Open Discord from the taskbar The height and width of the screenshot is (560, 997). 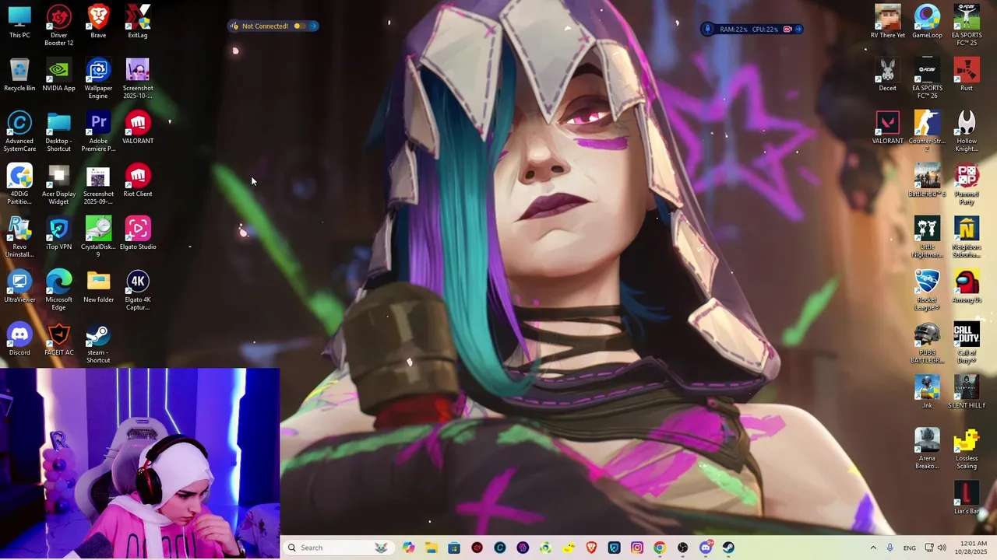click(706, 548)
